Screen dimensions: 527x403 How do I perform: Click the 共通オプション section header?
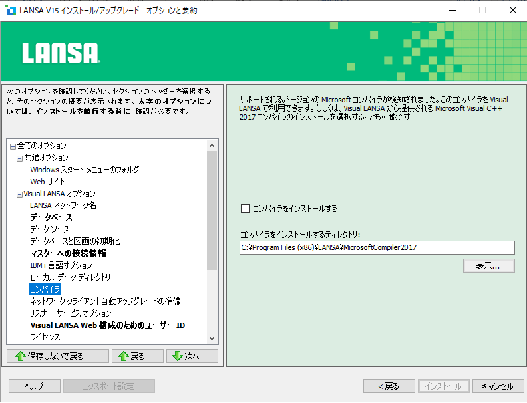pos(46,158)
